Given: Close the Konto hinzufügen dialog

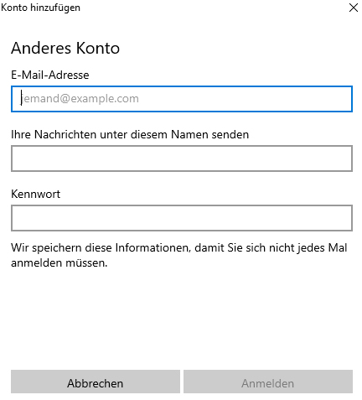Looking at the screenshot, I should click(x=354, y=8).
